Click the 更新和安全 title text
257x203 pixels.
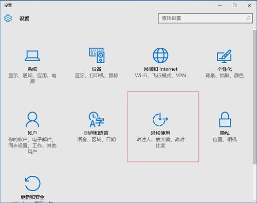pos(32,197)
